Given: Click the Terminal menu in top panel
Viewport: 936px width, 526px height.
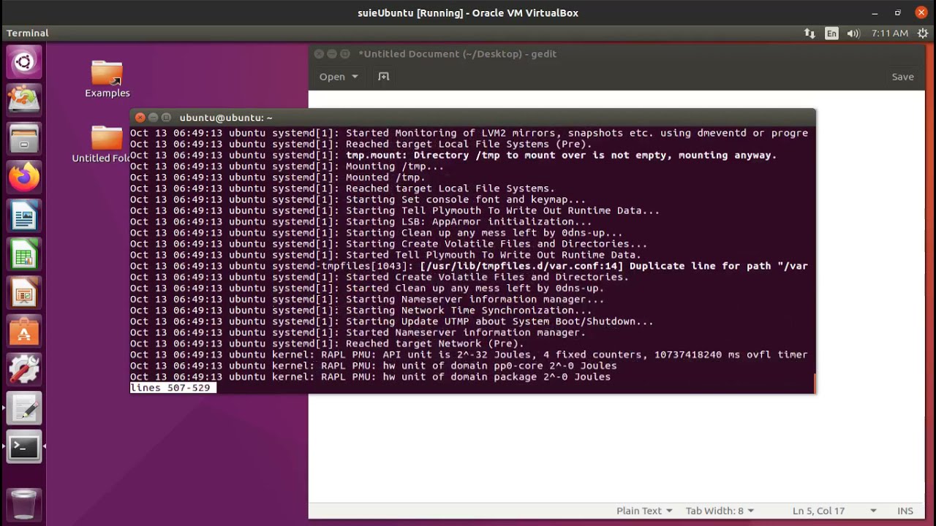Looking at the screenshot, I should coord(27,33).
